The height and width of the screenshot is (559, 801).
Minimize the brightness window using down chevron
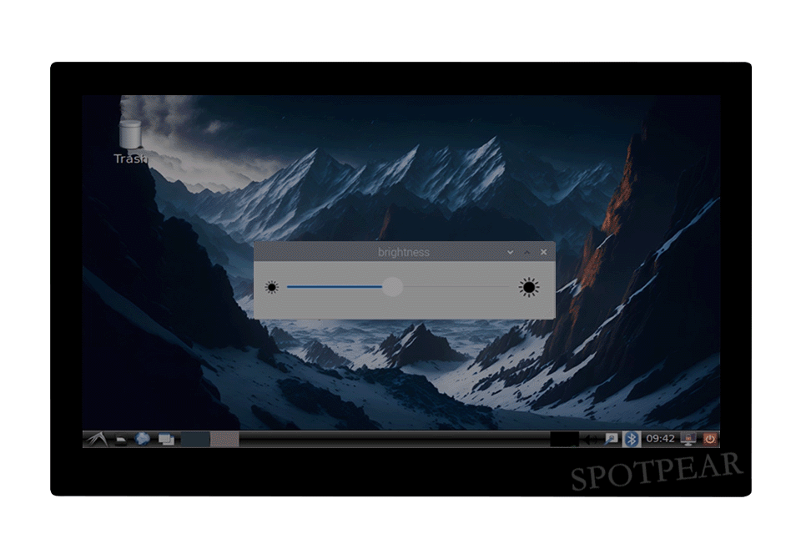[x=510, y=252]
